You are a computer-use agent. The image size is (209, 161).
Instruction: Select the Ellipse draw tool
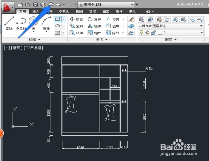tap(58, 26)
